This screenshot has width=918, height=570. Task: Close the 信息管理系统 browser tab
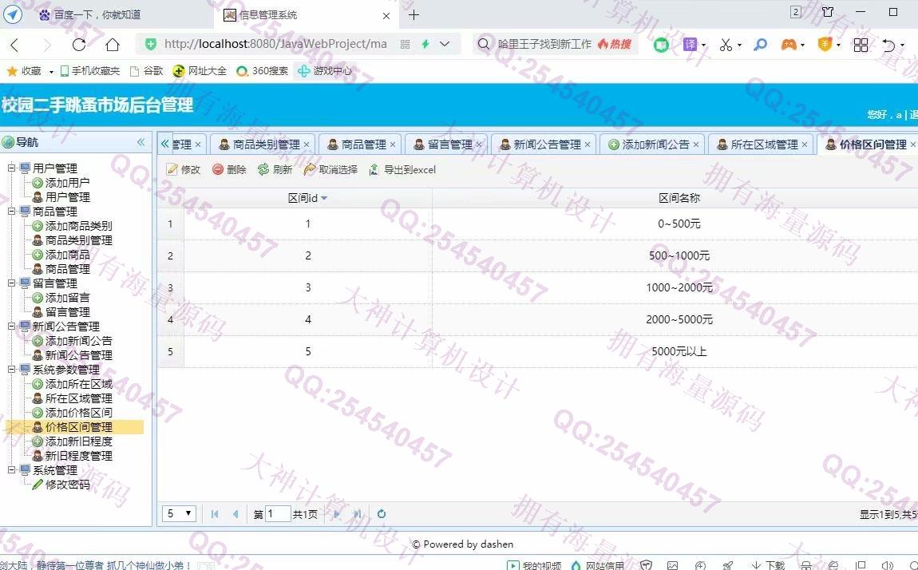(386, 16)
